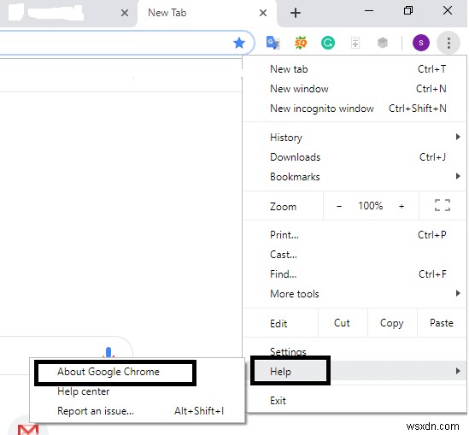Screen dimensions: 469x435
Task: Open Help center submenu item
Action: [x=137, y=391]
